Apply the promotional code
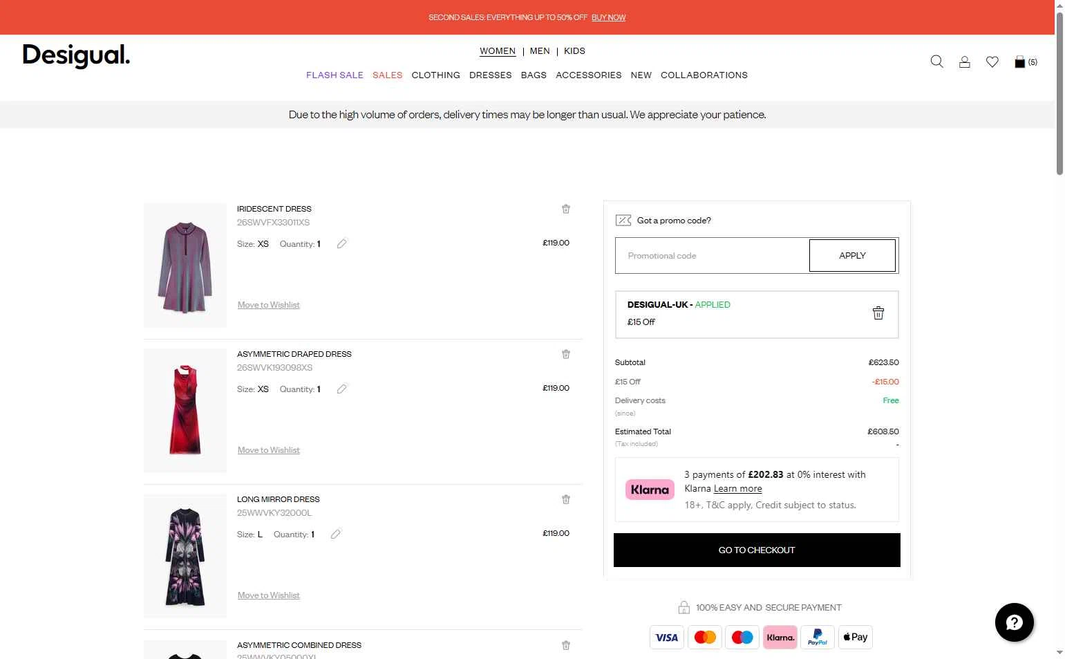The width and height of the screenshot is (1065, 659). click(x=852, y=255)
